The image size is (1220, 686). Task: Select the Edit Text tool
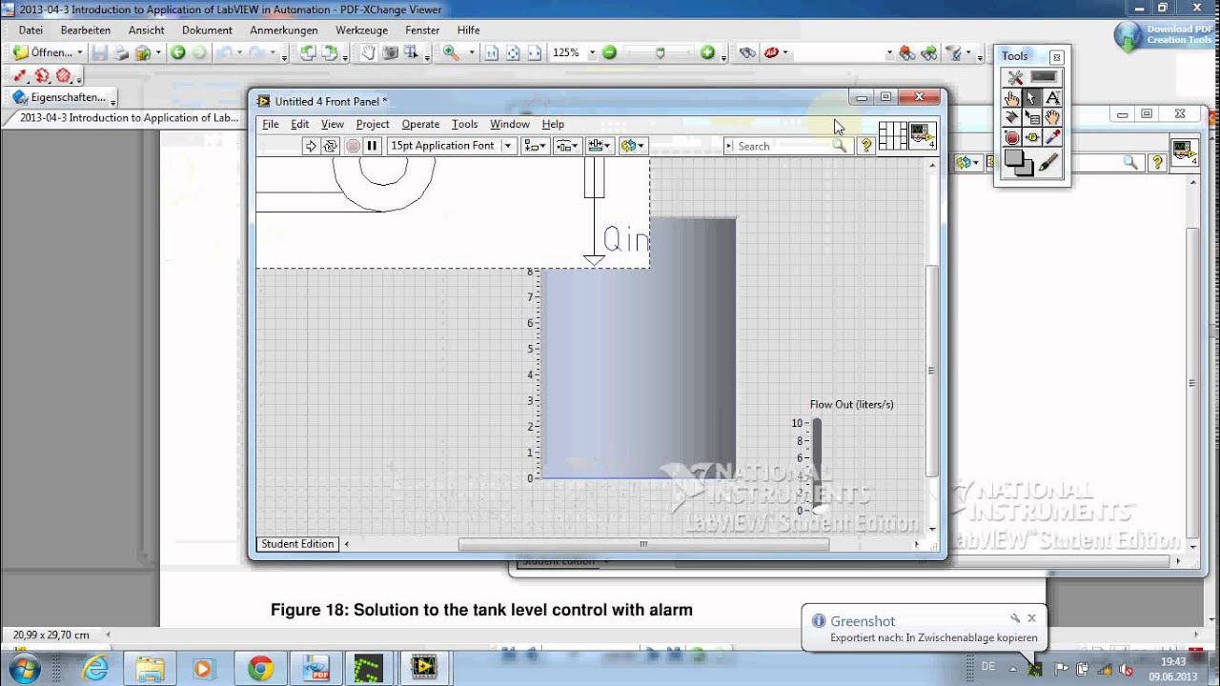[x=1052, y=98]
